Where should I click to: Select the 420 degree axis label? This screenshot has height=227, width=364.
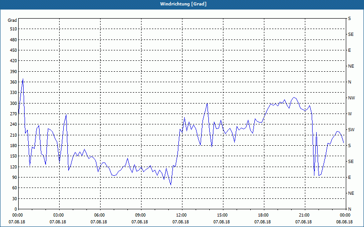point(14,61)
